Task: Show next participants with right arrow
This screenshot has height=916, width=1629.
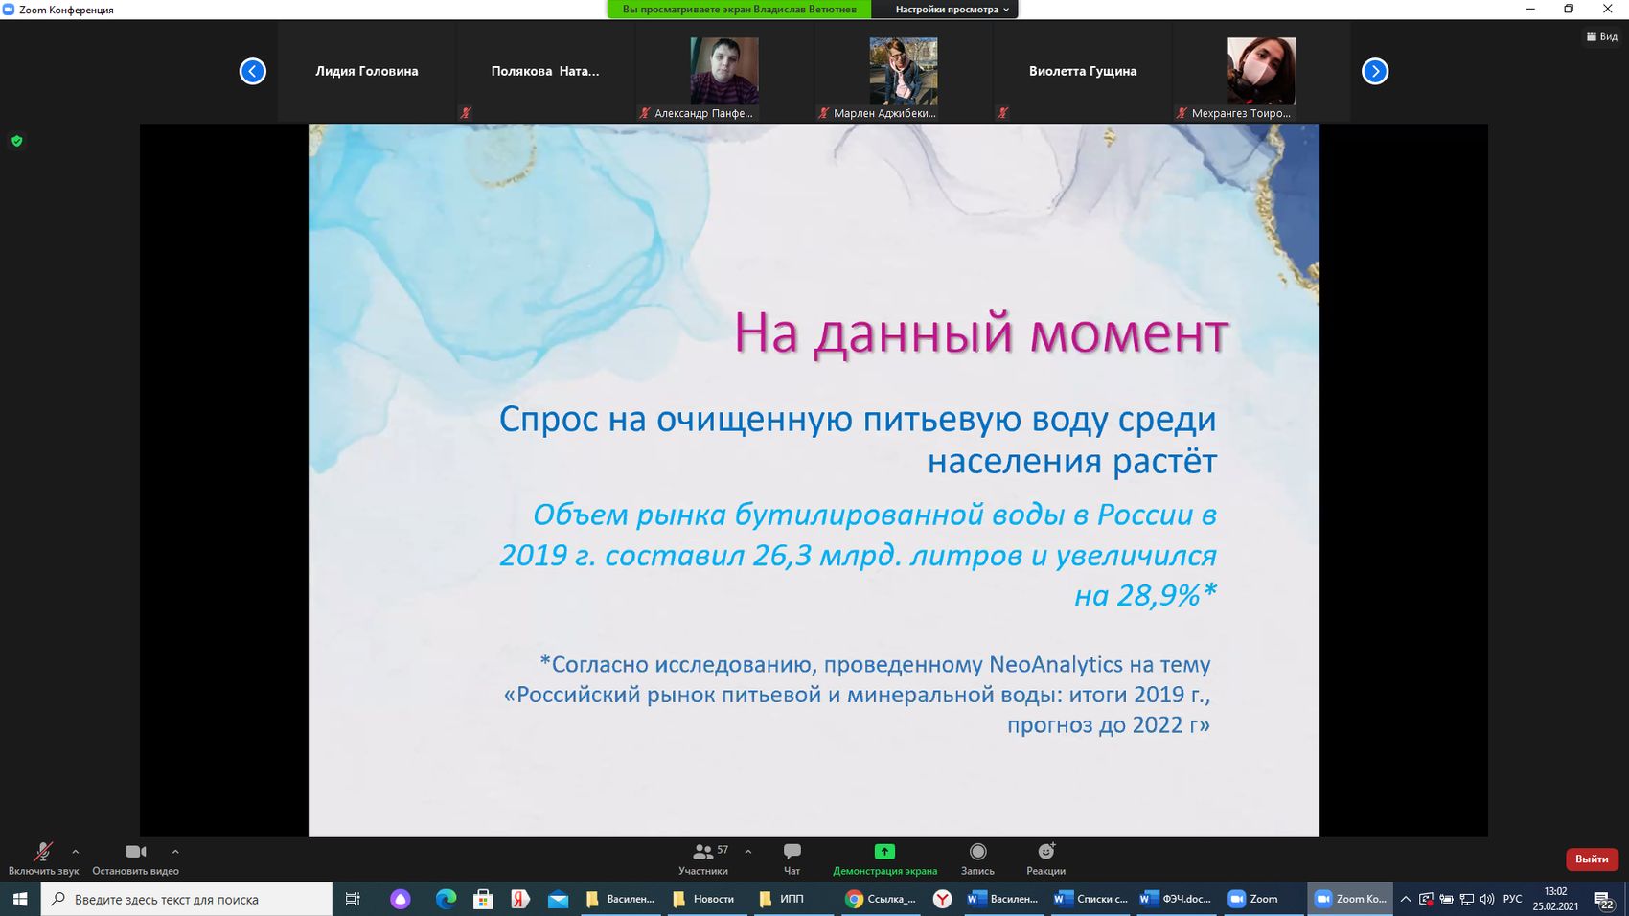Action: [1374, 71]
